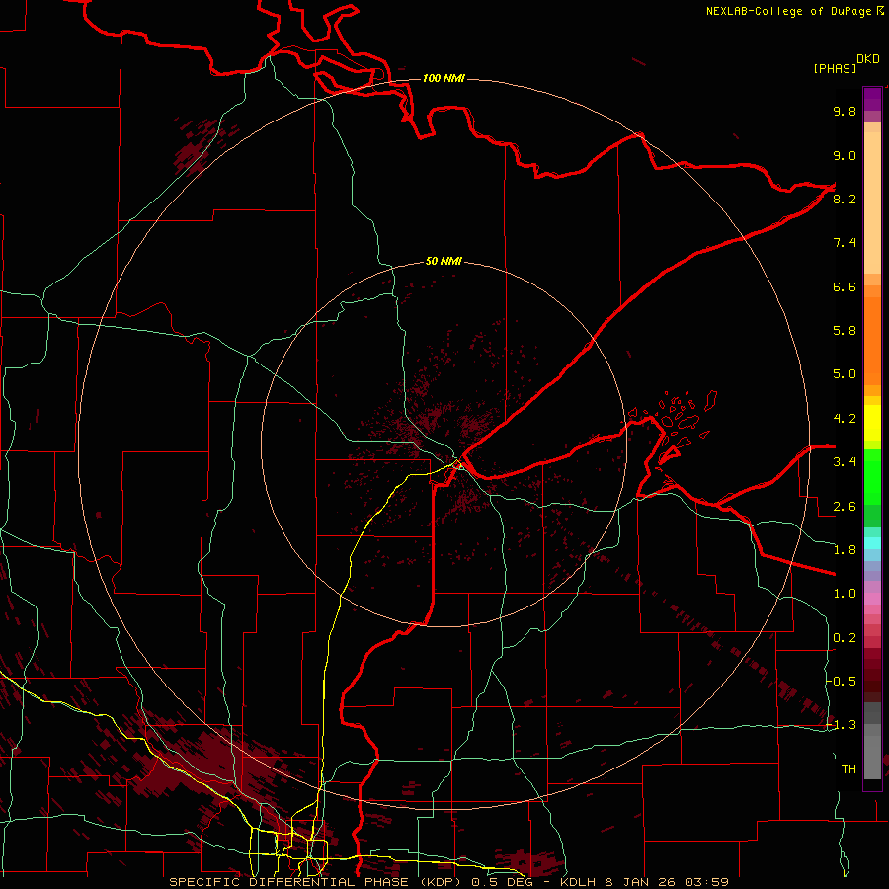
Task: Click the TH threshold label on legend
Action: [x=849, y=768]
